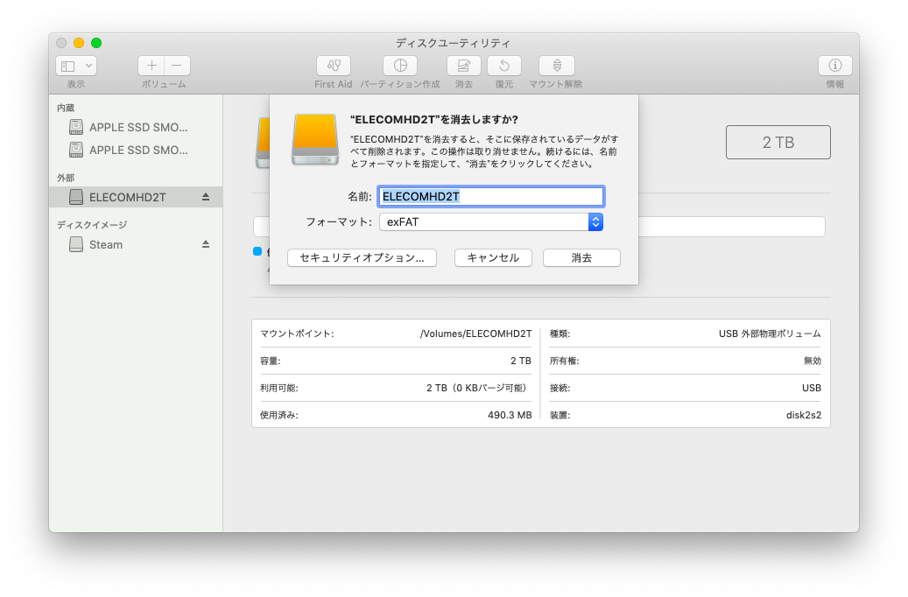Expand the exFAT format dropdown

click(595, 222)
